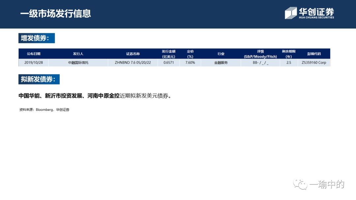Select the rating cell BB- / _ / _
The width and height of the screenshot is (356, 200).
pyautogui.click(x=260, y=63)
